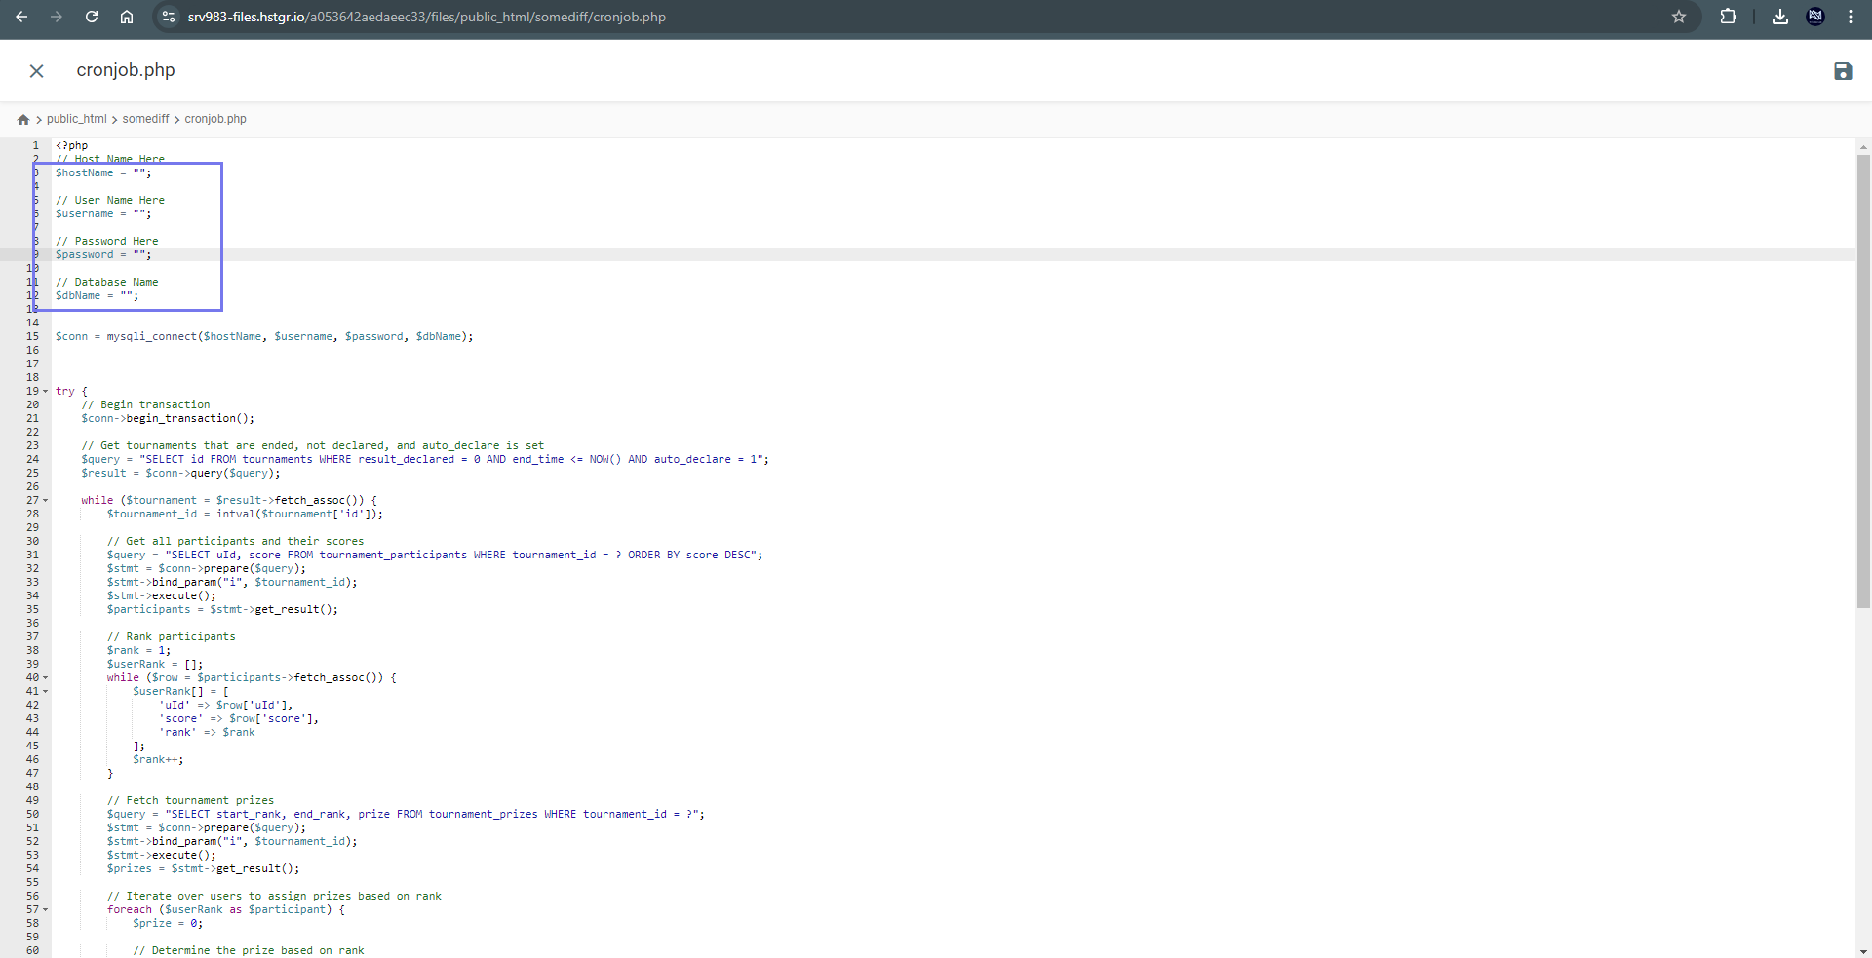Click the tournament_prizes SELECT query line
Image resolution: width=1872 pixels, height=958 pixels.
pos(406,815)
